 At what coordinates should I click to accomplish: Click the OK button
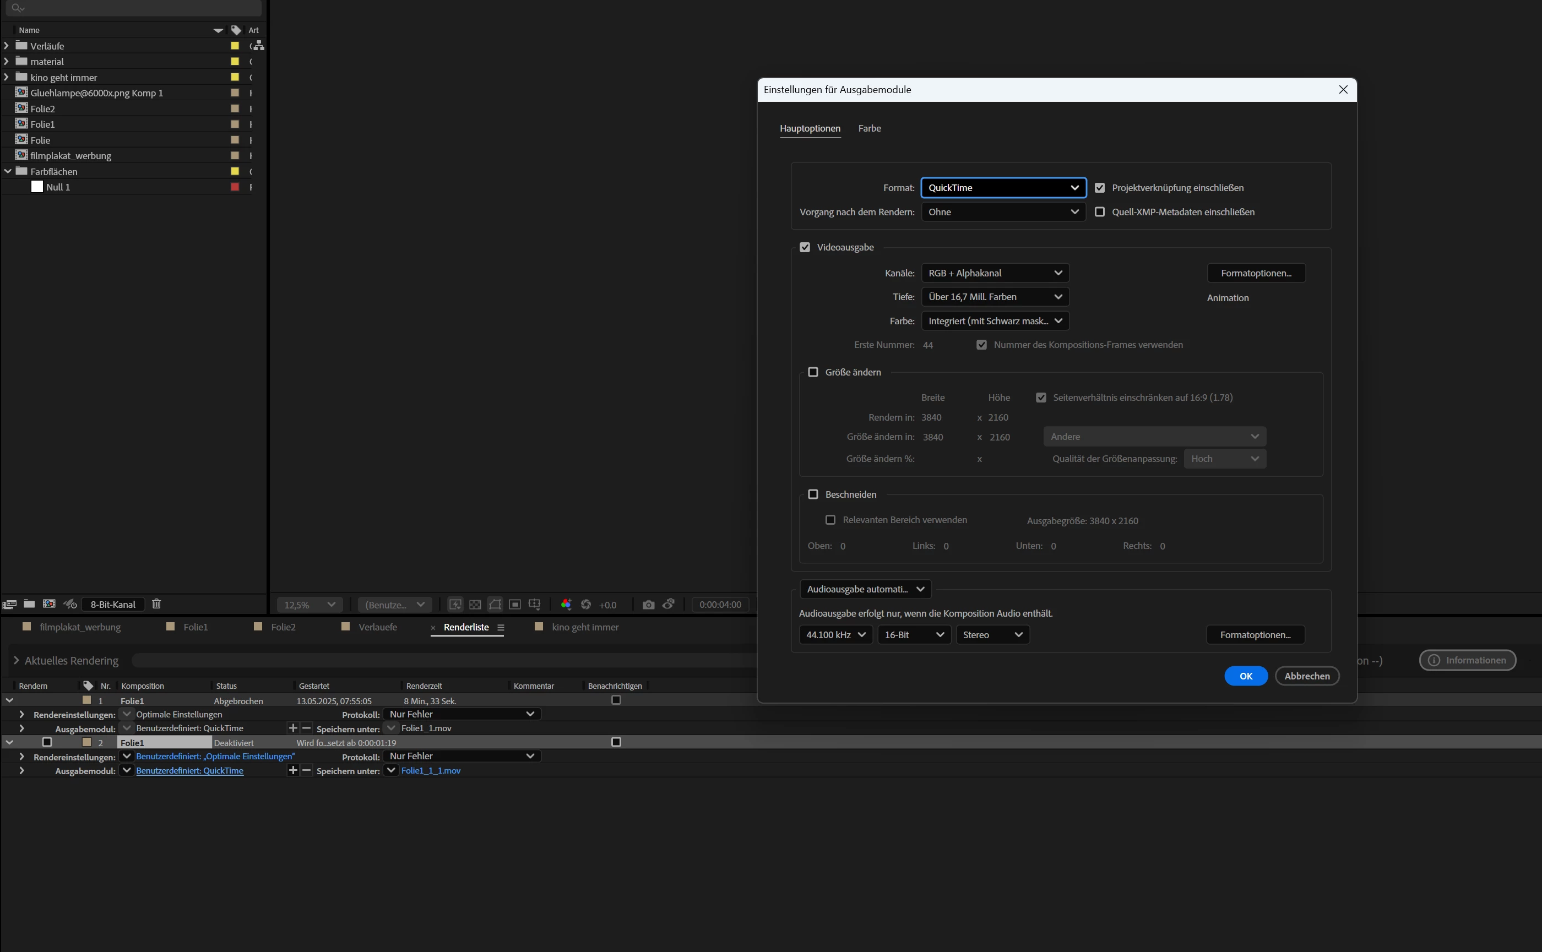(x=1245, y=676)
